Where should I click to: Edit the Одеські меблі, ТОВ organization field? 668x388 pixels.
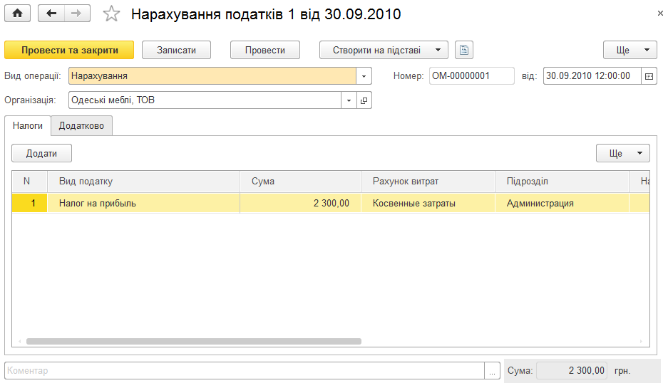click(x=205, y=100)
